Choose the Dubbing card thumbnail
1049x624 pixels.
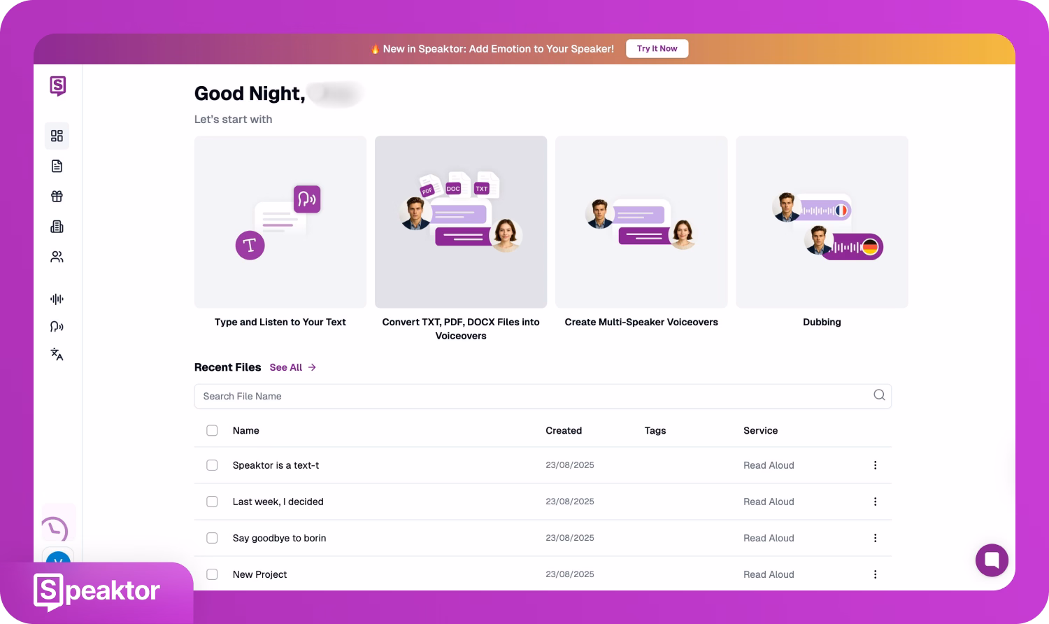pyautogui.click(x=822, y=222)
